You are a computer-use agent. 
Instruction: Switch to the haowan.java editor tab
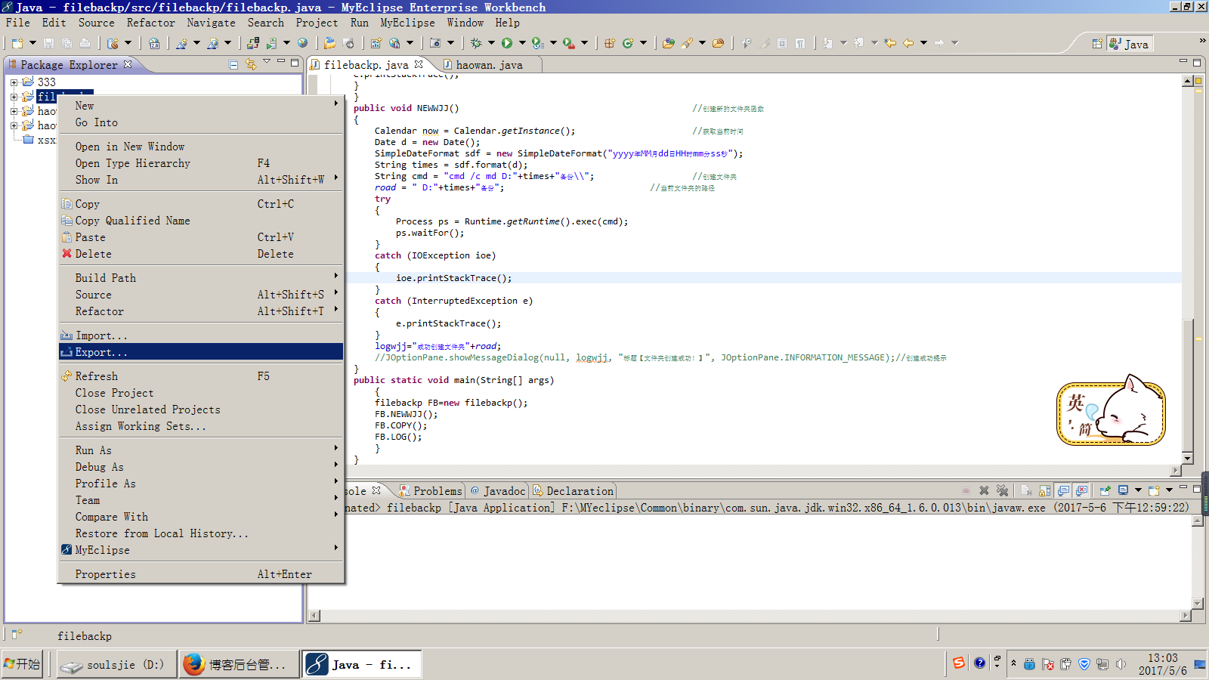coord(489,65)
